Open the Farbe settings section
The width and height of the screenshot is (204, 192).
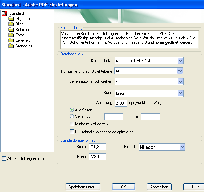click(x=20, y=35)
